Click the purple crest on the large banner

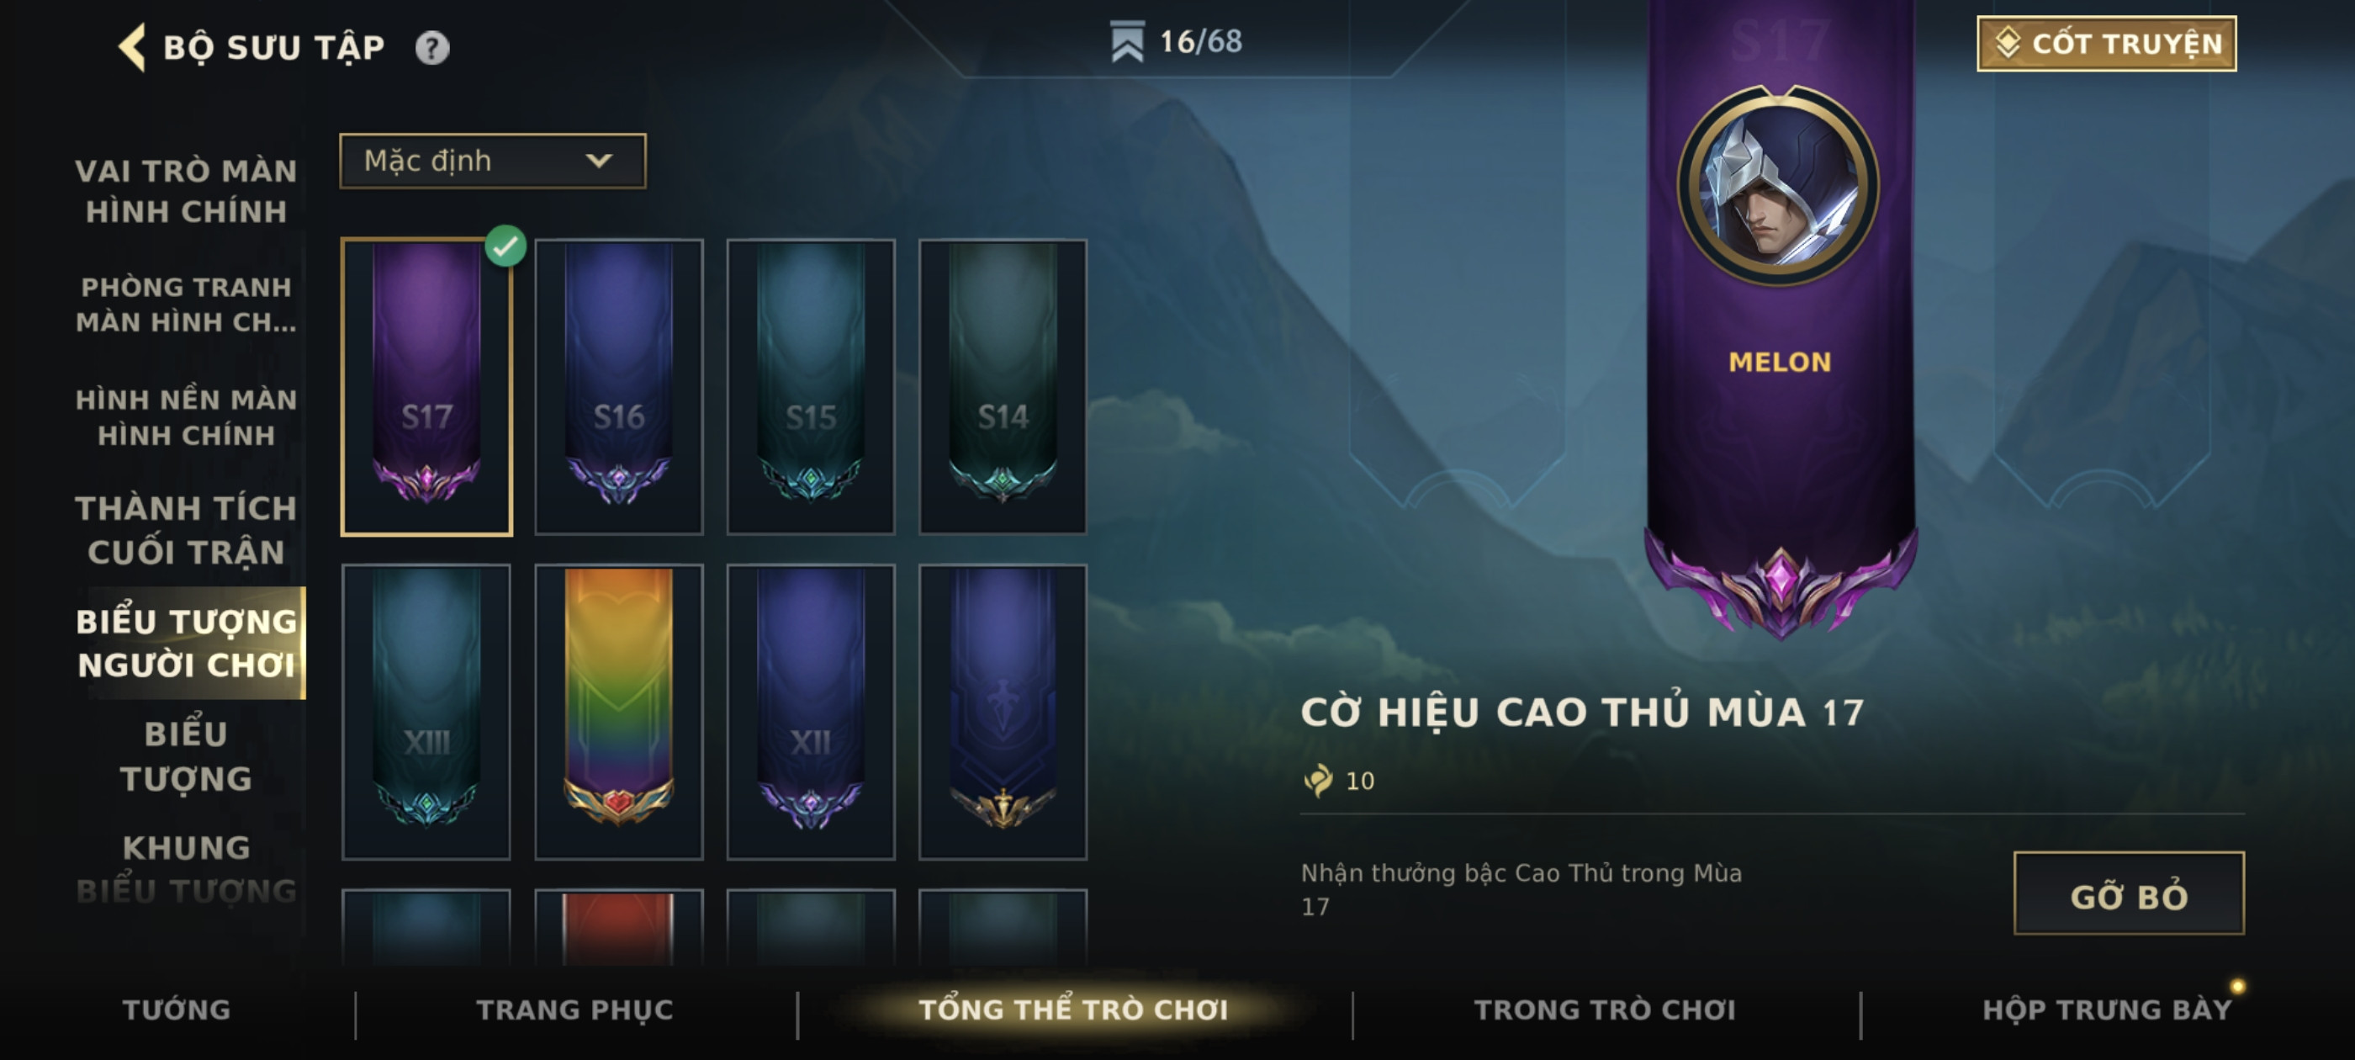[x=1780, y=586]
